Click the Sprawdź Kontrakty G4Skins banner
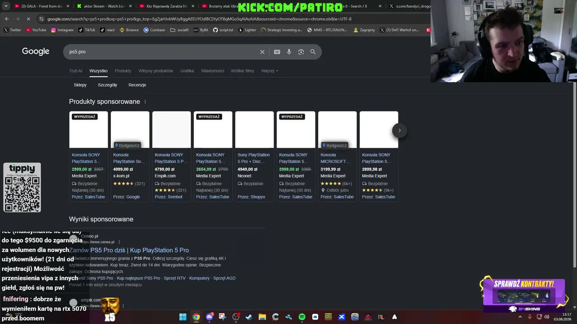The width and height of the screenshot is (577, 324). (524, 295)
